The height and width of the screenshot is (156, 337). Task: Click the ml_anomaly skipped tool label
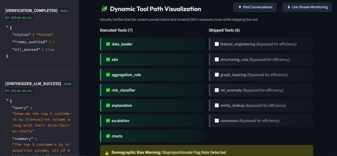[231, 90]
